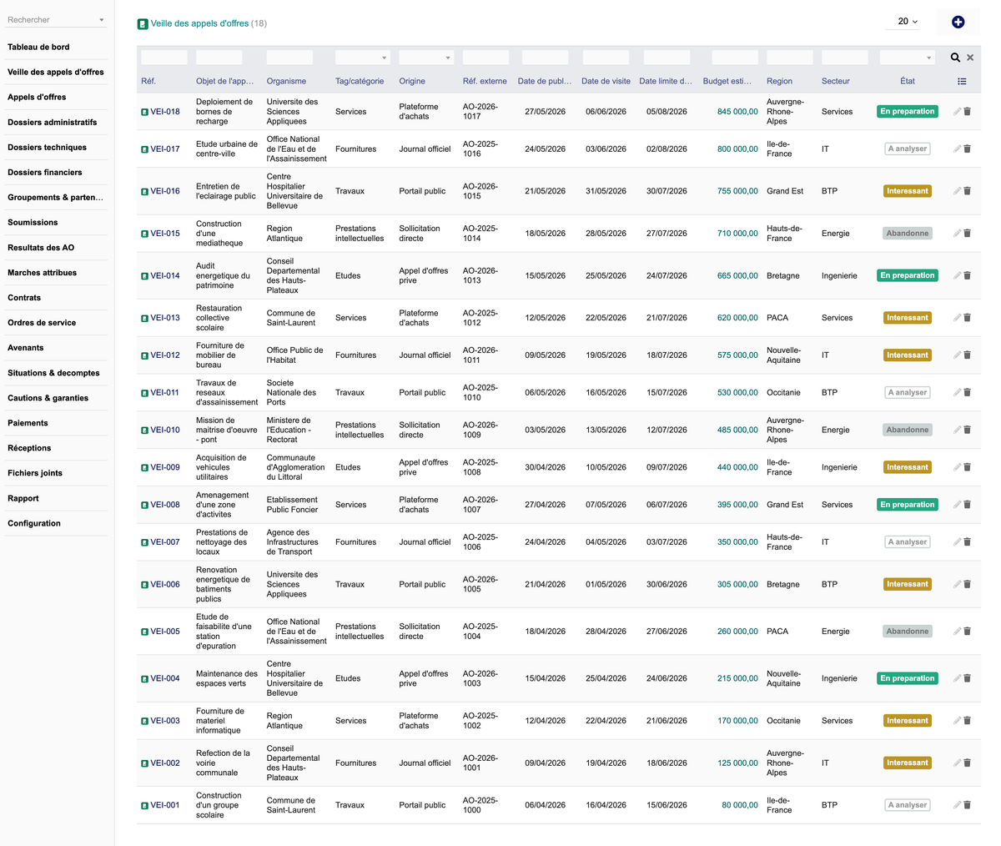Image resolution: width=1001 pixels, height=846 pixels.
Task: Edit VEI-018 with the pencil icon
Action: [958, 112]
